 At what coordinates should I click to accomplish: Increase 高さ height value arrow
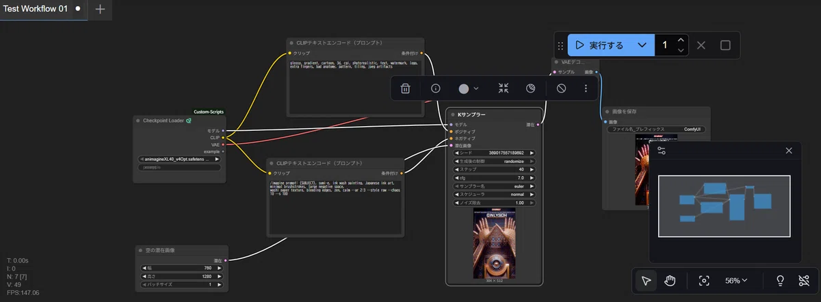(x=220, y=276)
